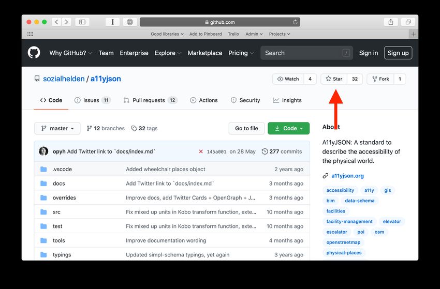The width and height of the screenshot is (440, 289).
Task: Click the docs folder icon
Action: coord(43,184)
